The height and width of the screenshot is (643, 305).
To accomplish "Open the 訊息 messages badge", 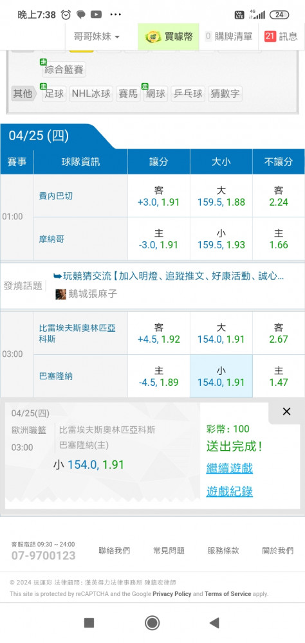I will (x=269, y=37).
